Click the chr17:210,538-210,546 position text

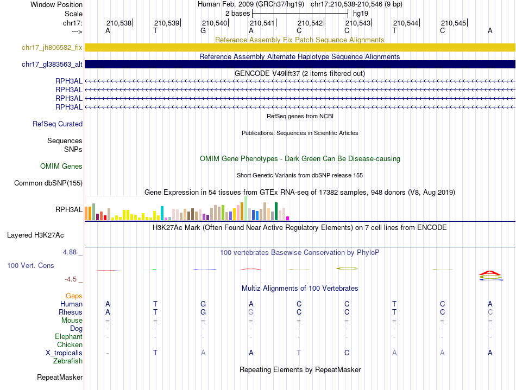(356, 4)
